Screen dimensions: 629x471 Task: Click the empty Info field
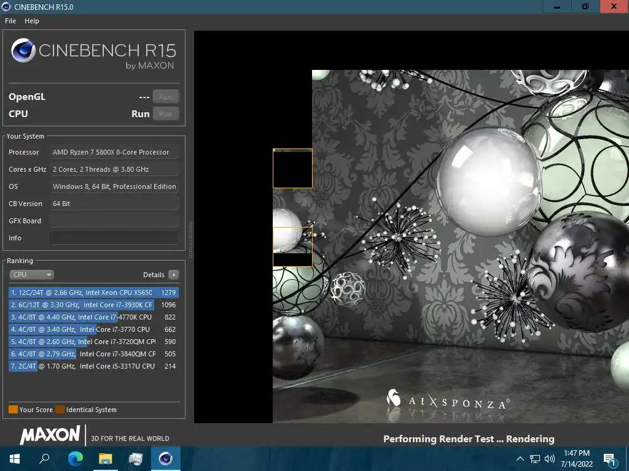(x=114, y=239)
